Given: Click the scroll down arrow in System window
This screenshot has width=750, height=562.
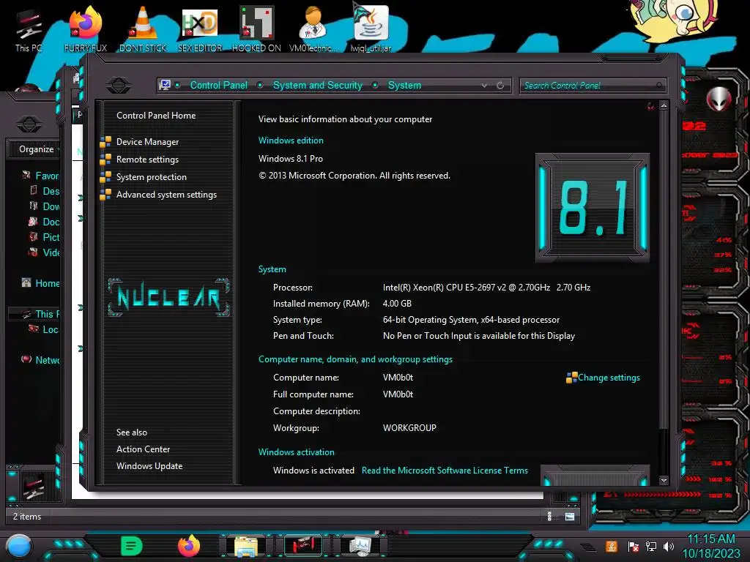Looking at the screenshot, I should [x=664, y=480].
